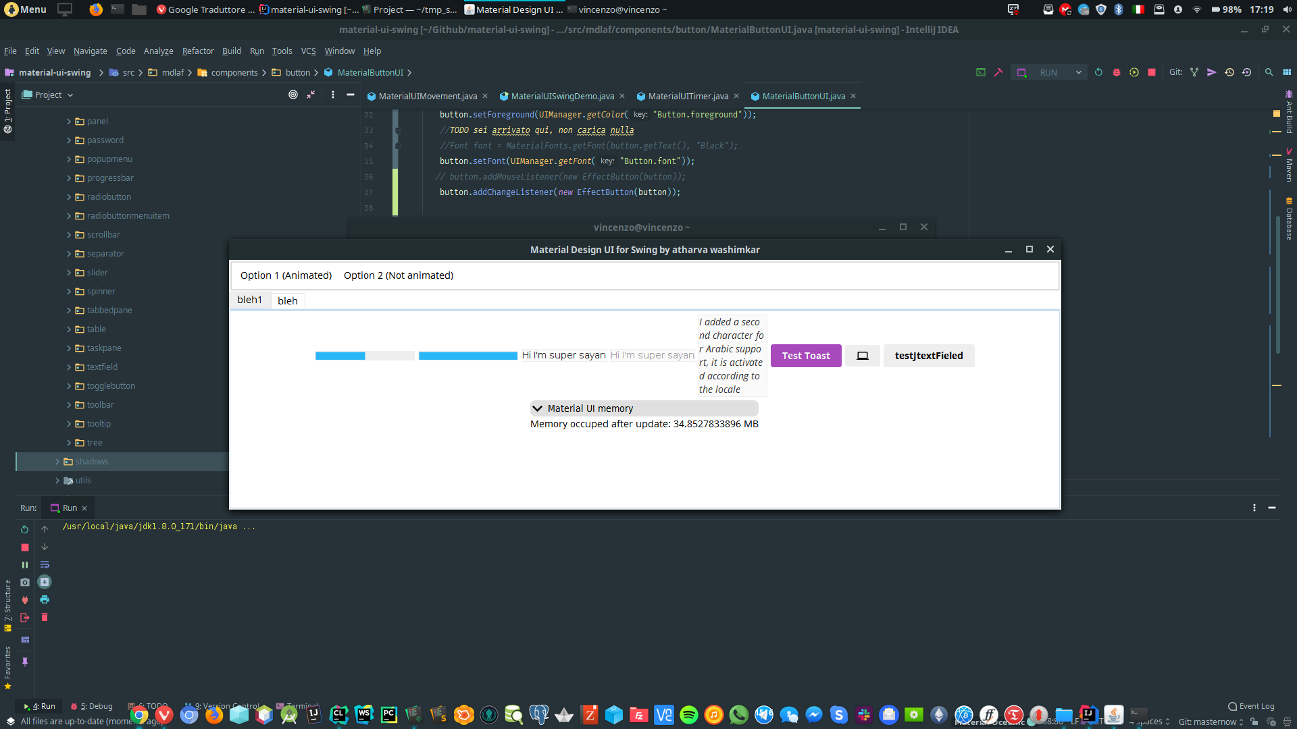This screenshot has width=1297, height=729.
Task: Rerun the program from the Run panel
Action: [25, 530]
